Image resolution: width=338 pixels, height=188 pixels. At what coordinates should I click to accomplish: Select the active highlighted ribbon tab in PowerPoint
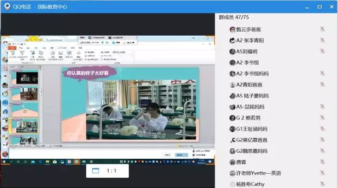(62, 48)
